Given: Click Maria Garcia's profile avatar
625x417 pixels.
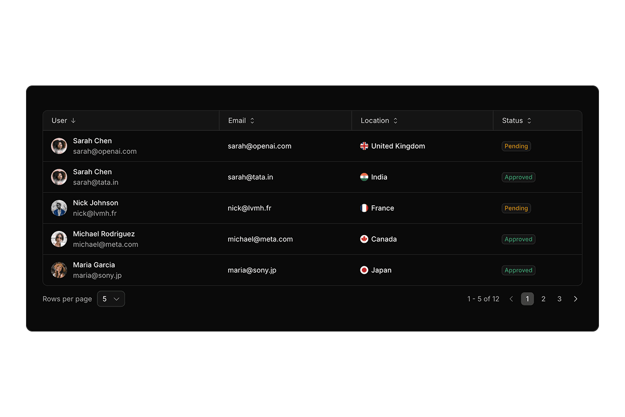Looking at the screenshot, I should [59, 270].
